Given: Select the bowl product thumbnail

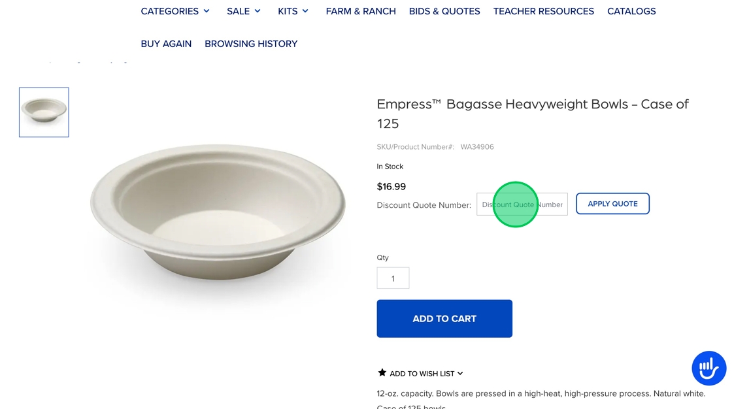Looking at the screenshot, I should point(44,112).
